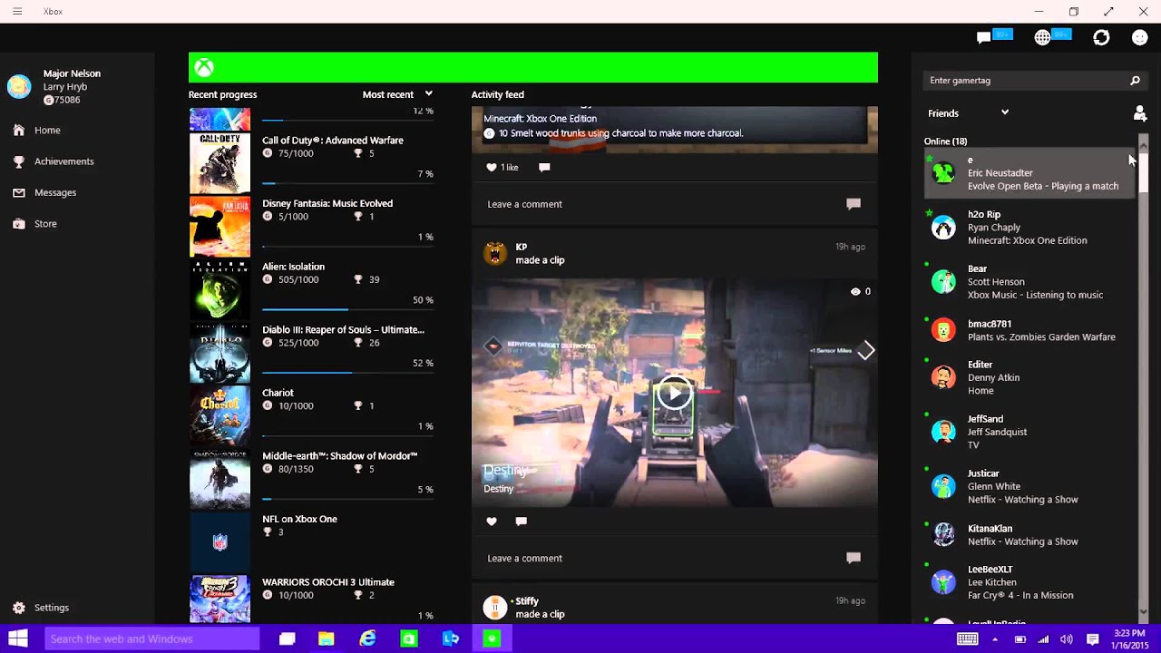Click the KP avatar in activity feed

495,253
